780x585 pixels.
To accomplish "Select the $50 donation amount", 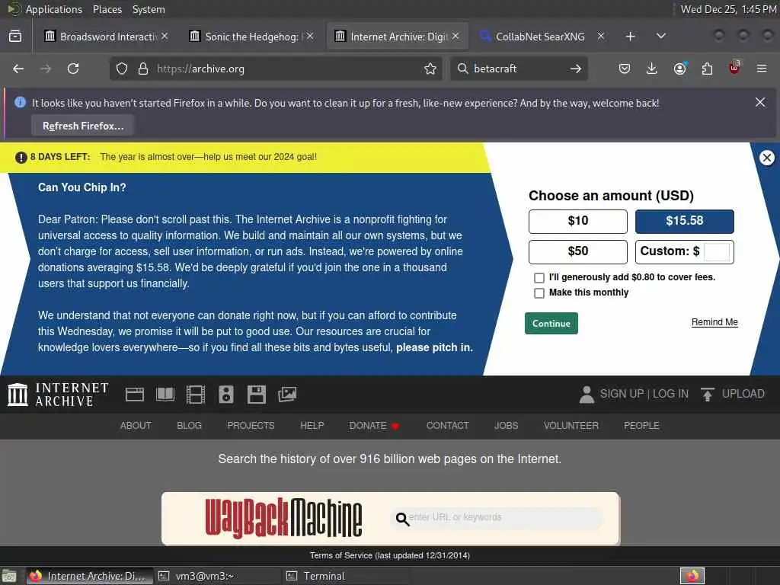I will pos(578,251).
